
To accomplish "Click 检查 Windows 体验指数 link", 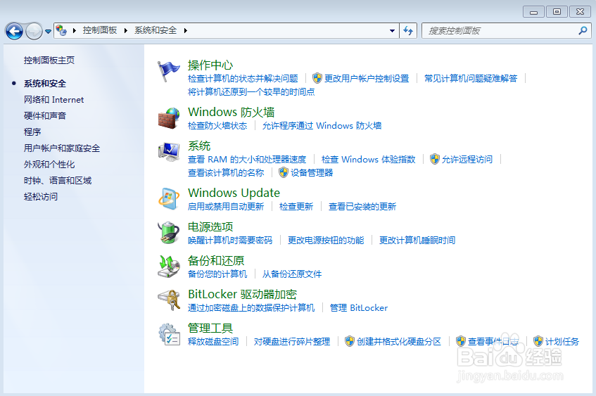I will tap(368, 159).
